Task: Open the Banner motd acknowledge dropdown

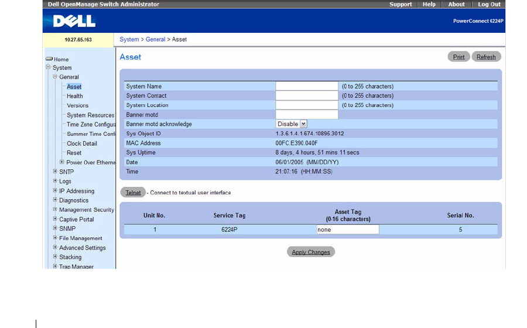Action: pyautogui.click(x=292, y=124)
